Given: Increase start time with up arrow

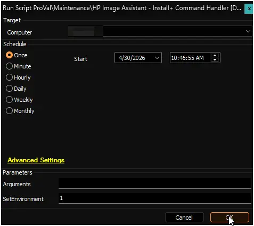Looking at the screenshot, I should pos(215,56).
